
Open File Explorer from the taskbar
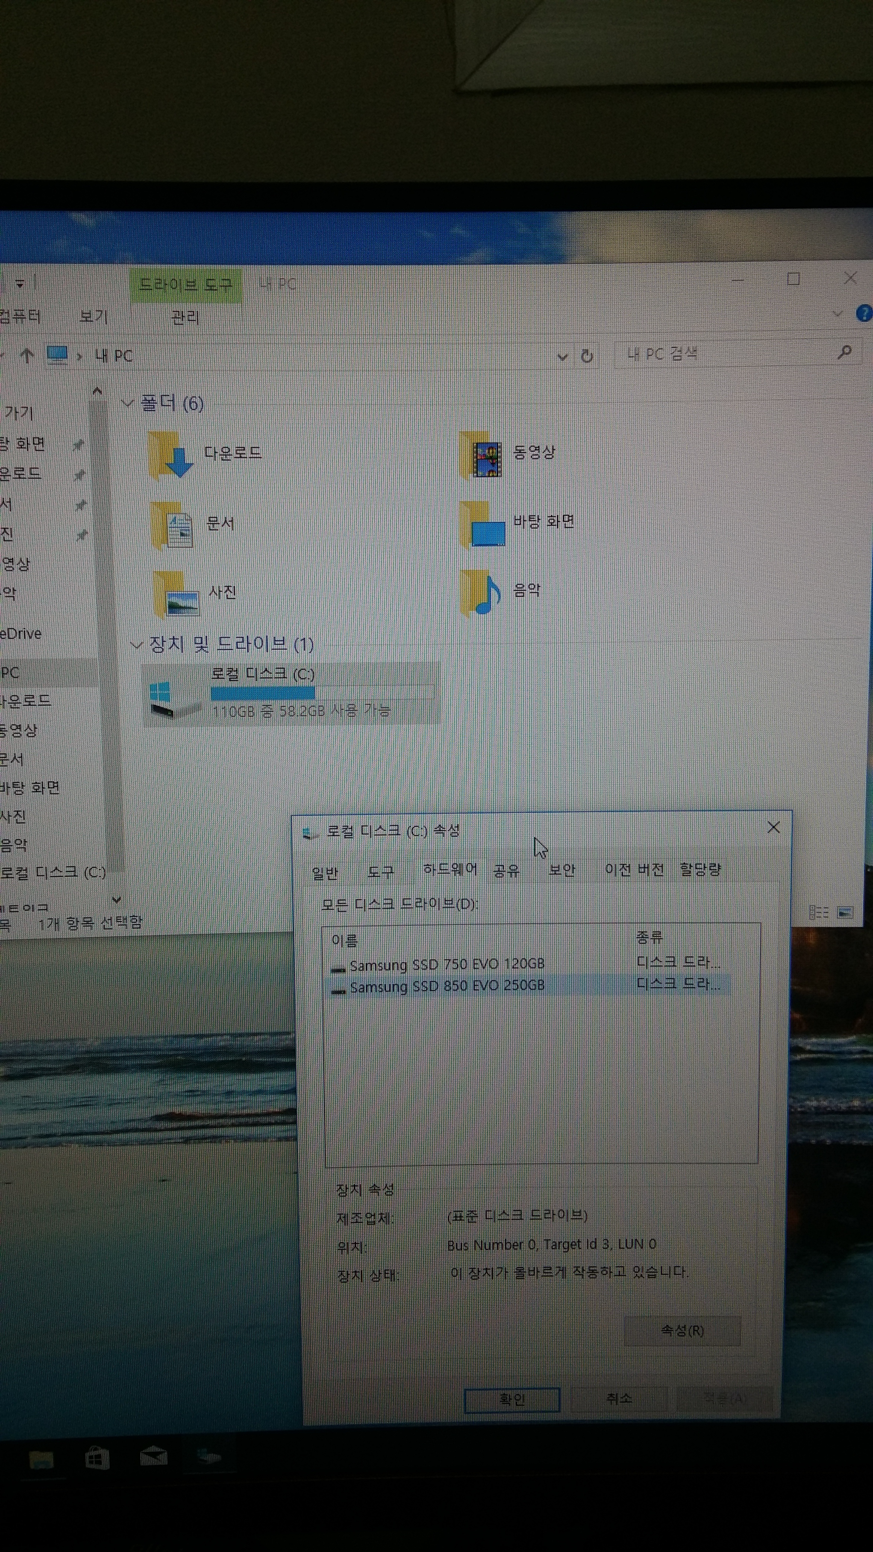pyautogui.click(x=41, y=1459)
